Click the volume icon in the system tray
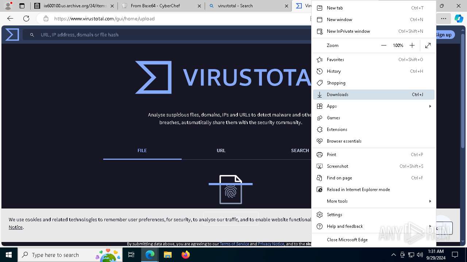 tap(420, 255)
